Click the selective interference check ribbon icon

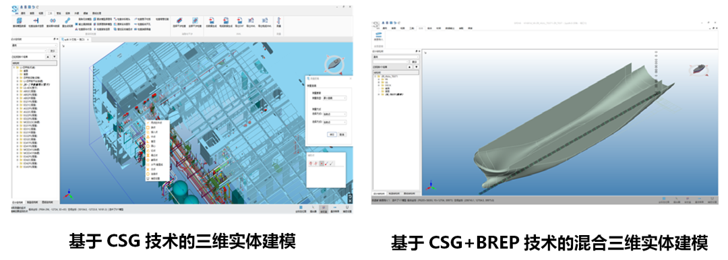point(179,22)
